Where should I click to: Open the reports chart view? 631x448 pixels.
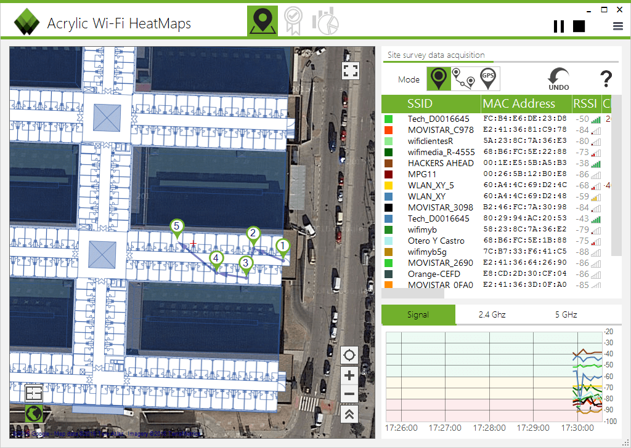coord(325,21)
